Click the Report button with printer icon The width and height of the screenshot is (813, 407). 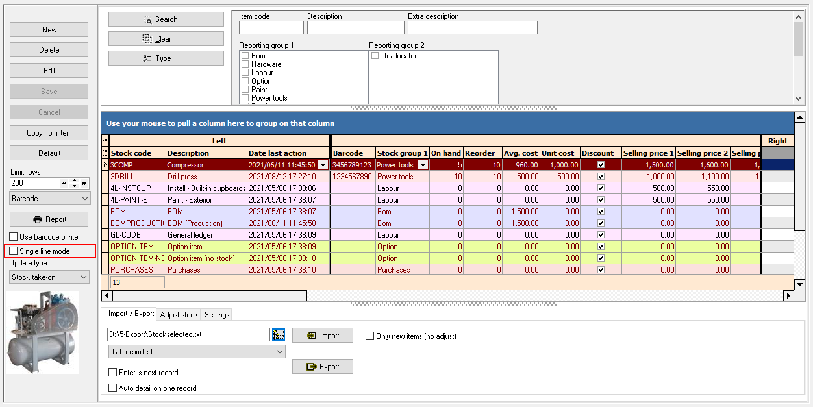(49, 219)
